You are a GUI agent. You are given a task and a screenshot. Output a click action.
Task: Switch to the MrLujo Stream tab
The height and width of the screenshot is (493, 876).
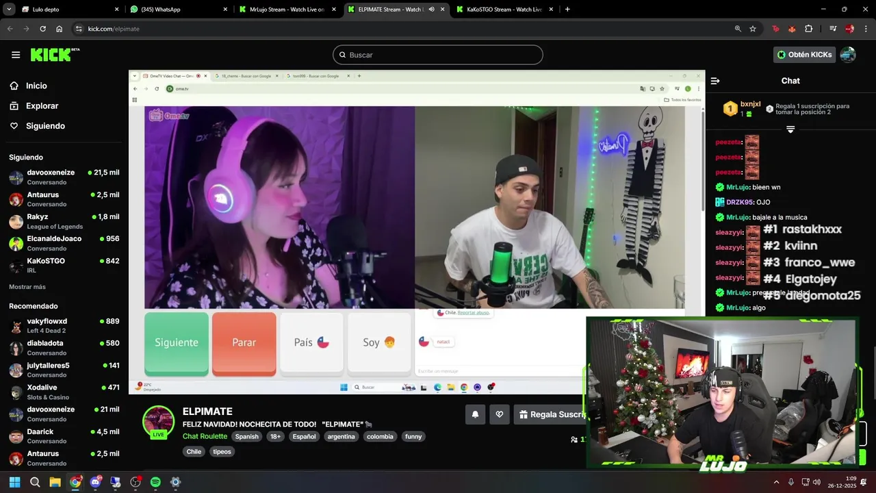point(287,10)
